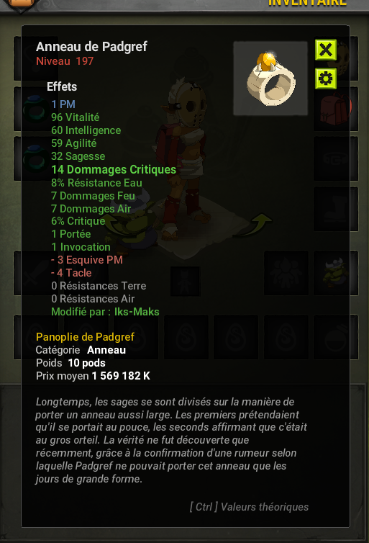
Task: Click the boots equipment slot
Action: pyautogui.click(x=335, y=209)
